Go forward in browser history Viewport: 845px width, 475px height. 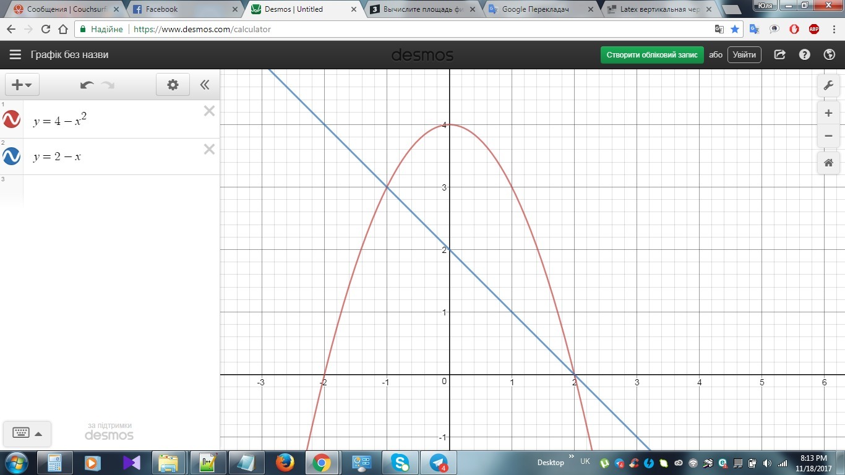[x=28, y=29]
